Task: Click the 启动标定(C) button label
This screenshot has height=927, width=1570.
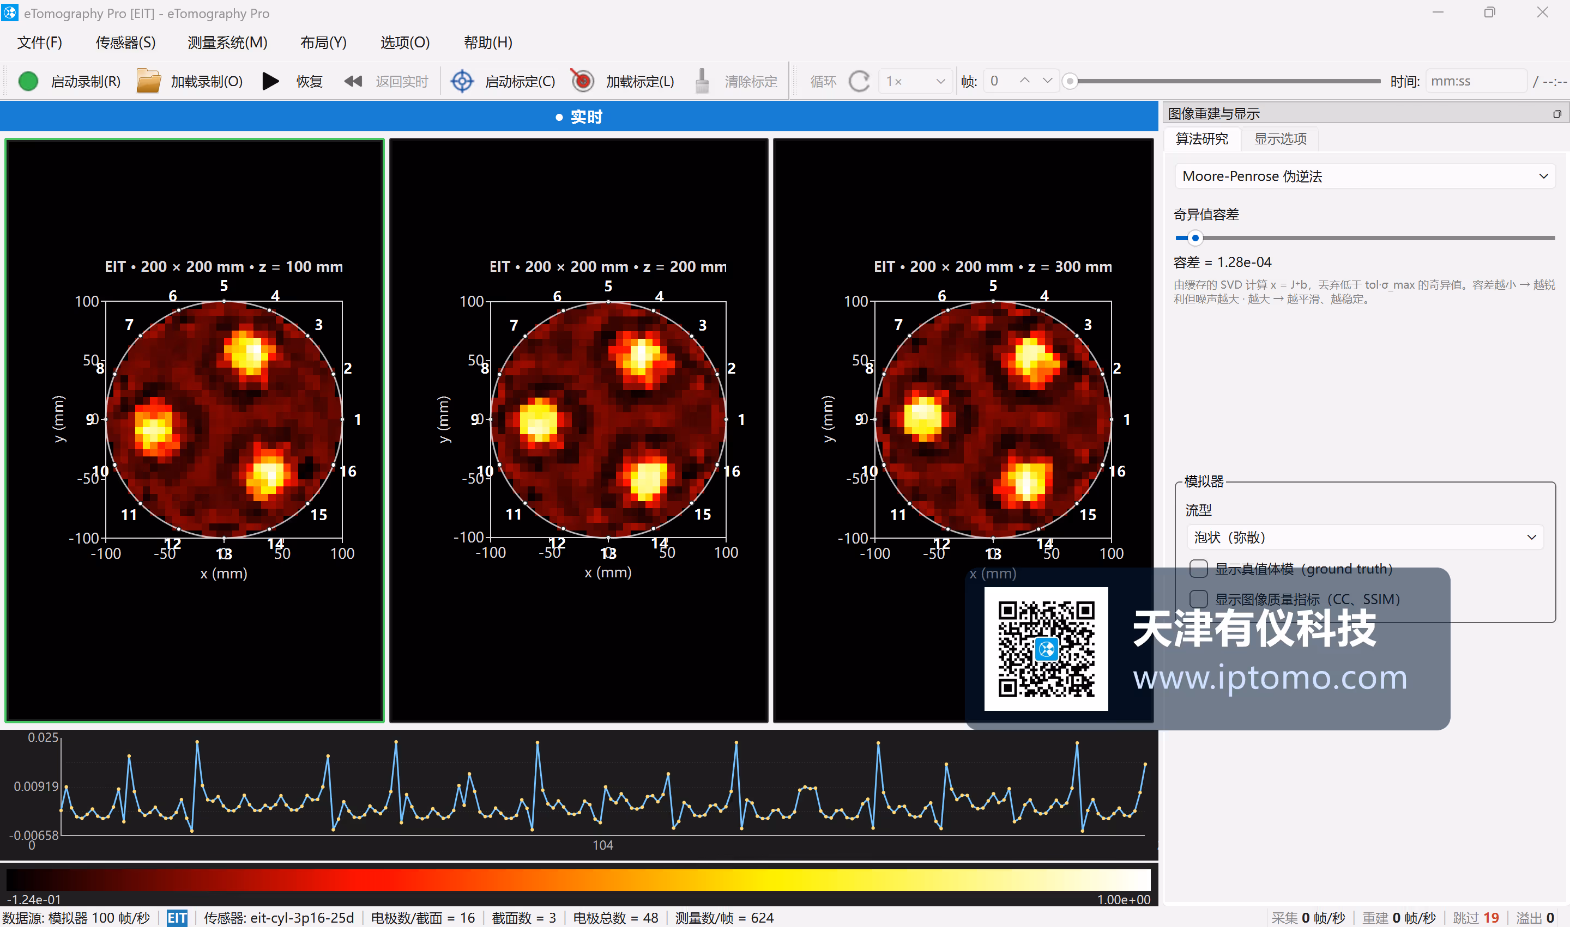Action: pyautogui.click(x=520, y=82)
